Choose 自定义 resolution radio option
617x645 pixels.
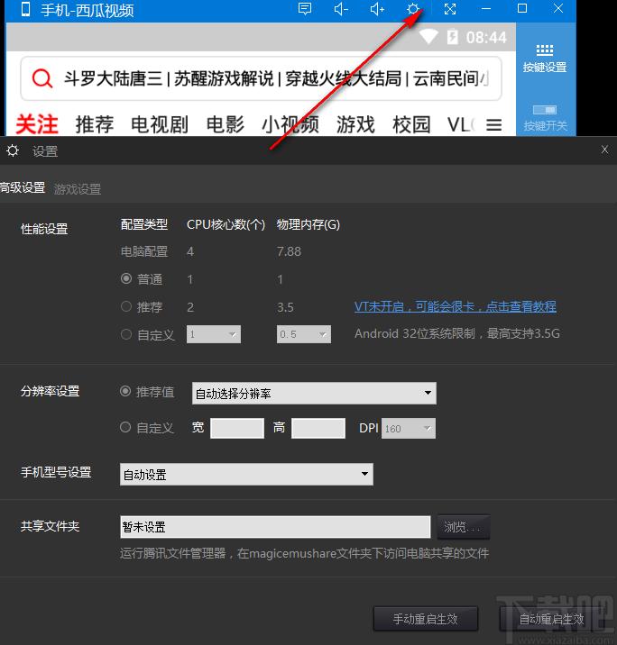[x=126, y=428]
